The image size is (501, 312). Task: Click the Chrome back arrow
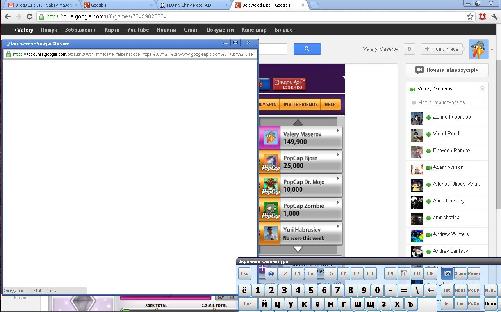(x=8, y=17)
